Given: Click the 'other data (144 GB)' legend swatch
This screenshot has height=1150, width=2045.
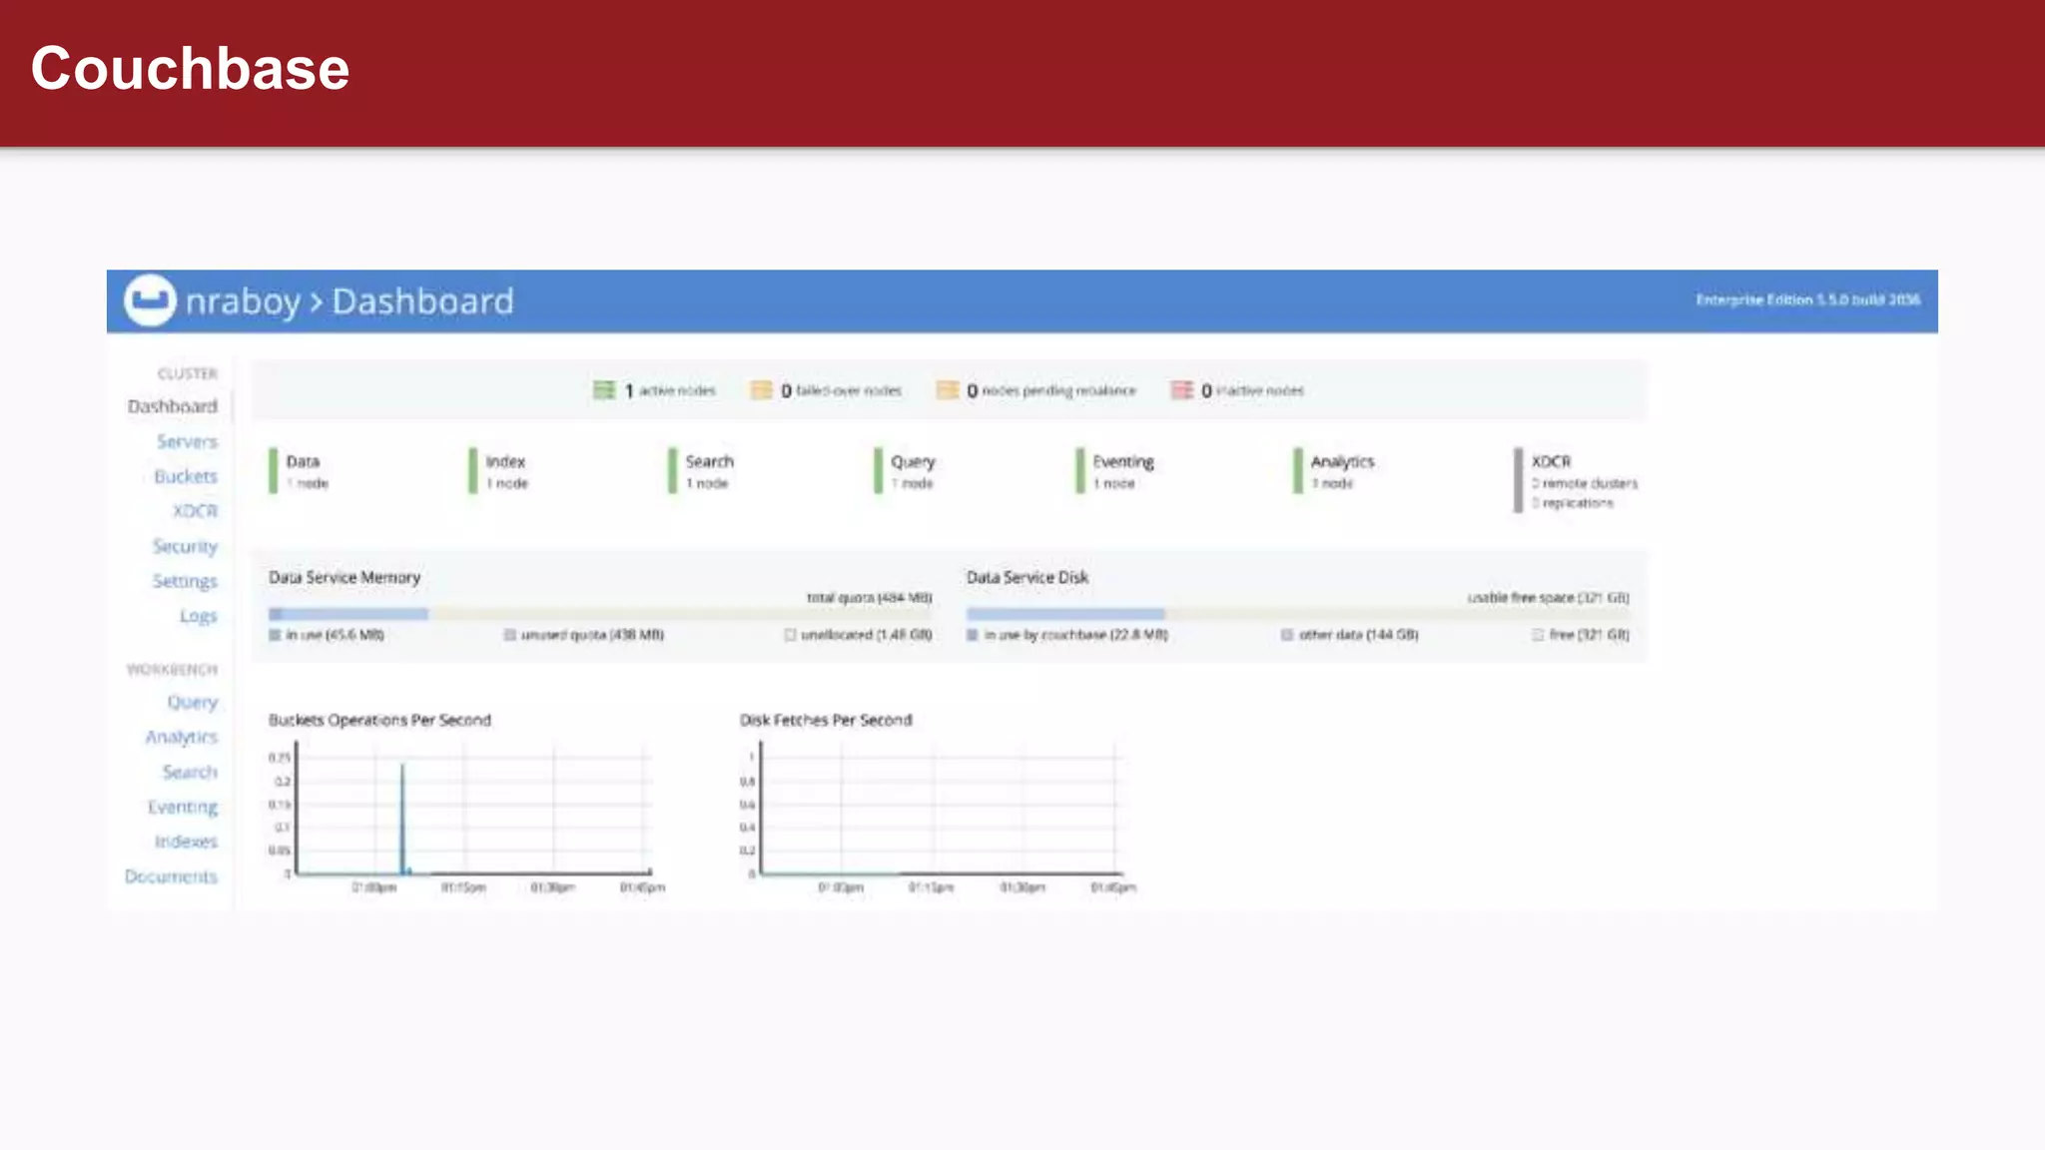Looking at the screenshot, I should point(1287,635).
